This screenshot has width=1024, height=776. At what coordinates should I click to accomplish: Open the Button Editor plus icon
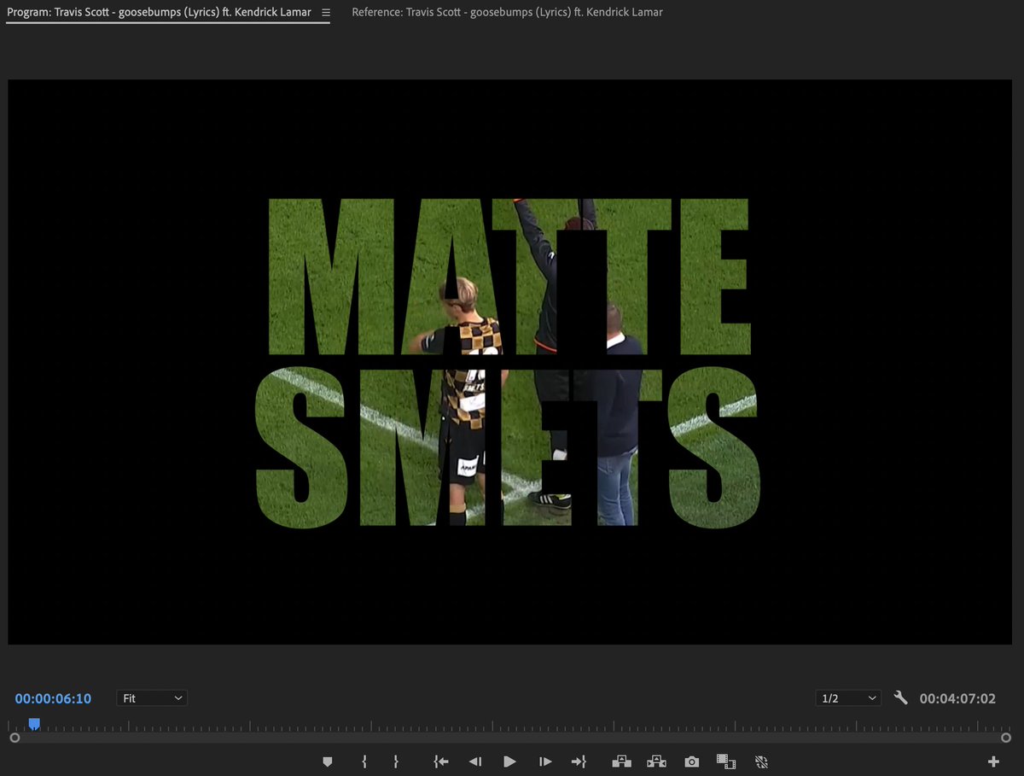[993, 761]
